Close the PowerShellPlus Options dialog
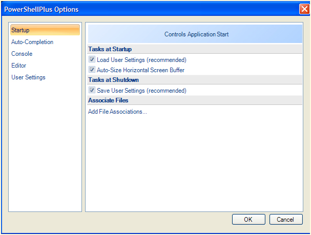The width and height of the screenshot is (311, 235). click(x=304, y=9)
